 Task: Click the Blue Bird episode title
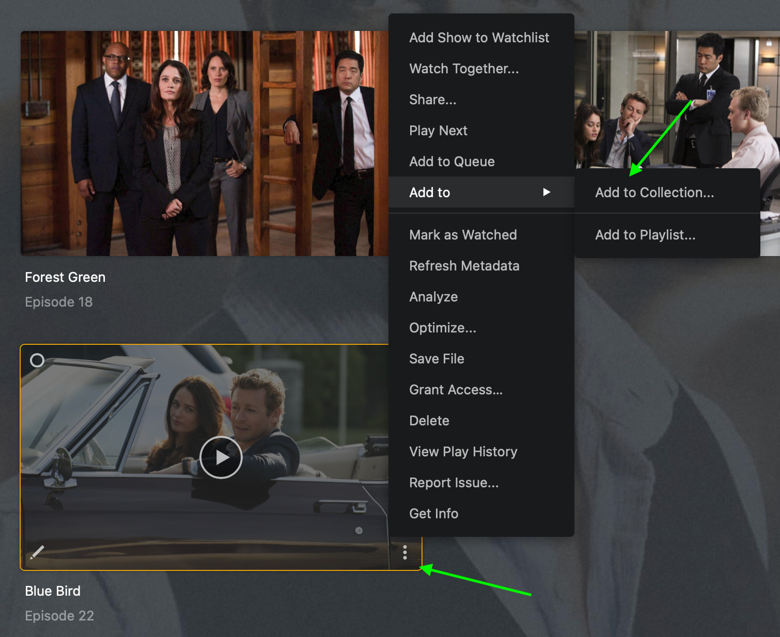[x=53, y=591]
